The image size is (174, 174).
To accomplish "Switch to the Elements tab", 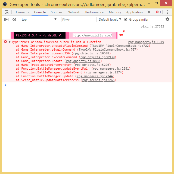I will tap(22, 12).
